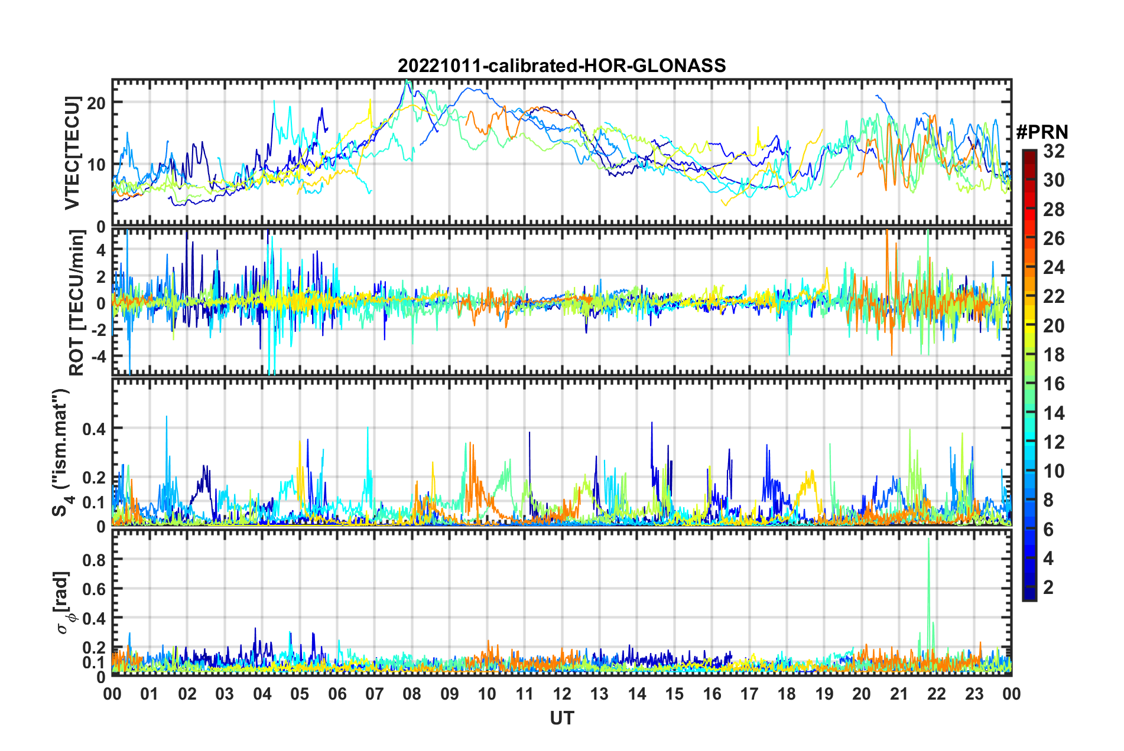The width and height of the screenshot is (1124, 751).
Task: Click colorbar tick label 24
Action: point(1054,268)
